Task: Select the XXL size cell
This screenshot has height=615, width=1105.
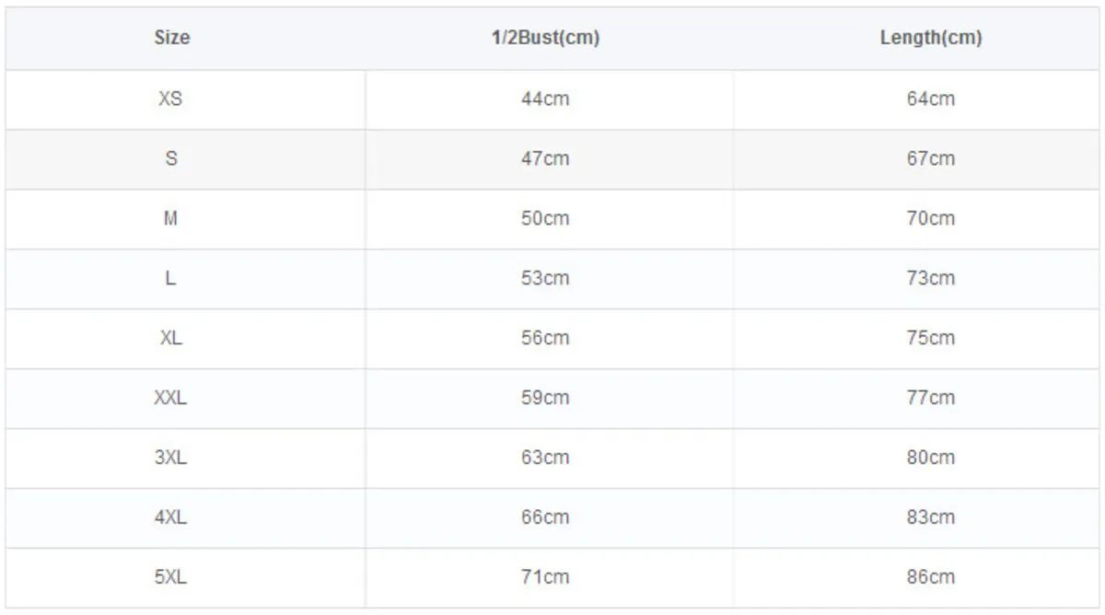Action: click(171, 399)
